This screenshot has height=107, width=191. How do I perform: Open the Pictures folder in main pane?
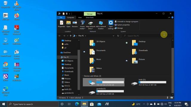(138, 61)
